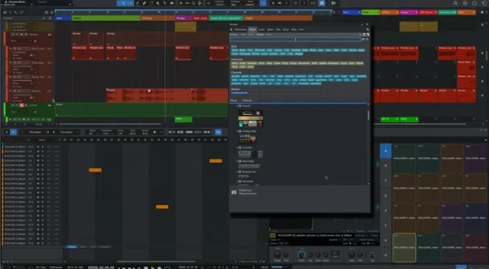Select the Arrow tool in top toolbar

coord(123,3)
